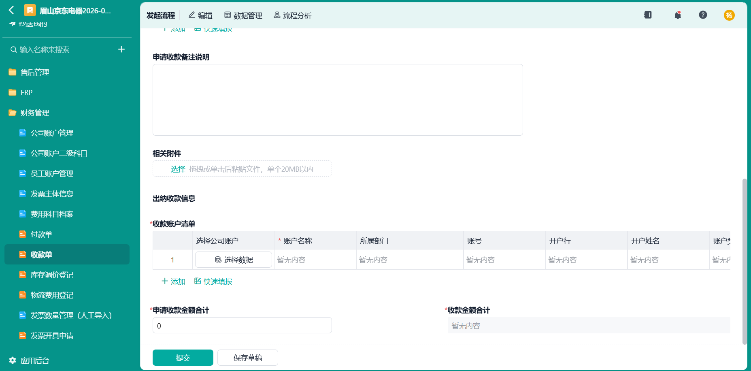Select 收款单 in the sidebar

click(67, 254)
